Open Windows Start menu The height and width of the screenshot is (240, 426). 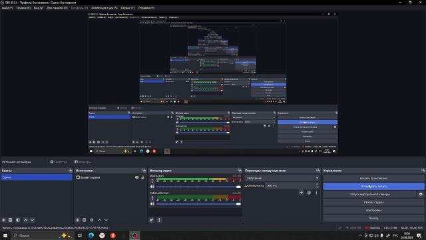click(5, 235)
